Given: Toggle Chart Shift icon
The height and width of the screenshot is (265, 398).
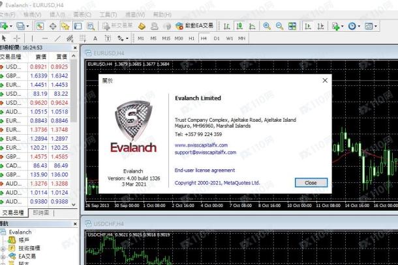Looking at the screenshot, I should point(320,26).
